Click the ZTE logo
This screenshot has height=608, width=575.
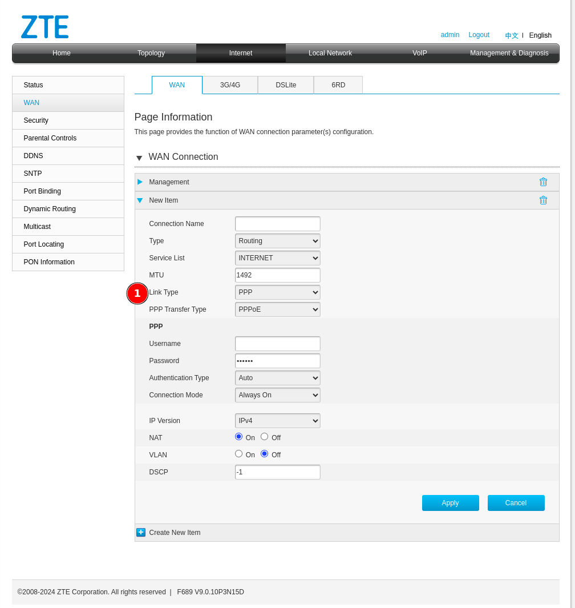45,27
